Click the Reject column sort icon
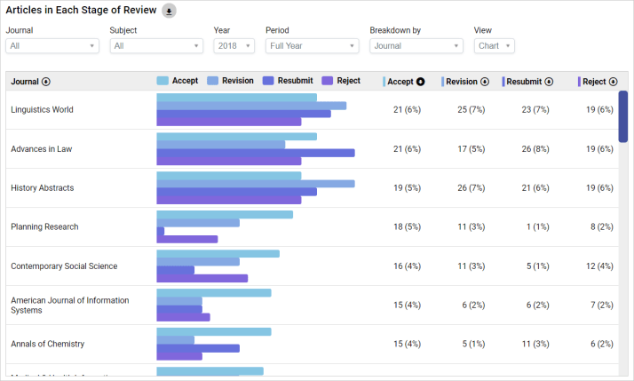The height and width of the screenshot is (381, 634). (614, 82)
